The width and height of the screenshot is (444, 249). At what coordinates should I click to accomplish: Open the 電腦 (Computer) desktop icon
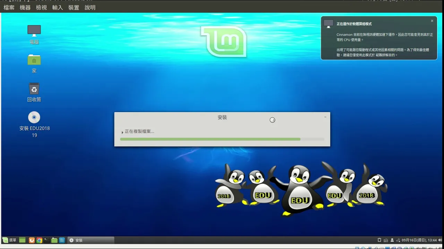34,35
